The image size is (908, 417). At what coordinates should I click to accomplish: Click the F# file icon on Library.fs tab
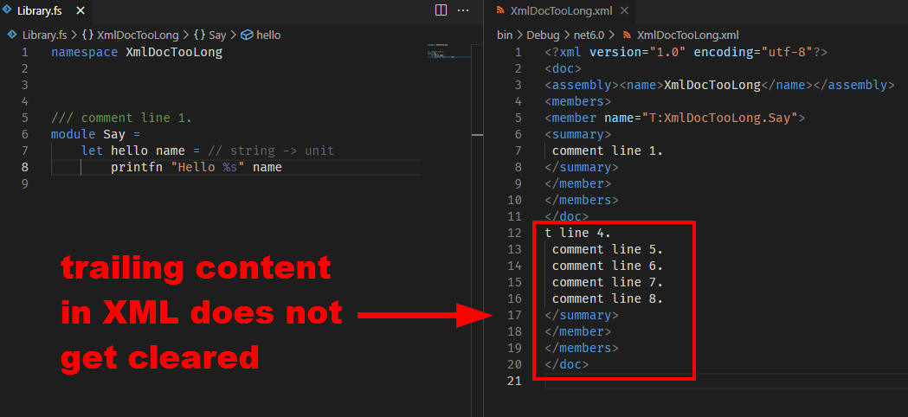[x=8, y=11]
